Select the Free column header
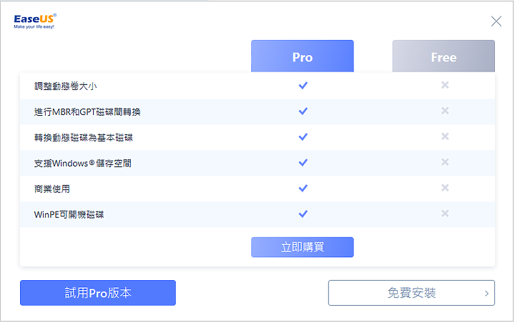 (443, 56)
